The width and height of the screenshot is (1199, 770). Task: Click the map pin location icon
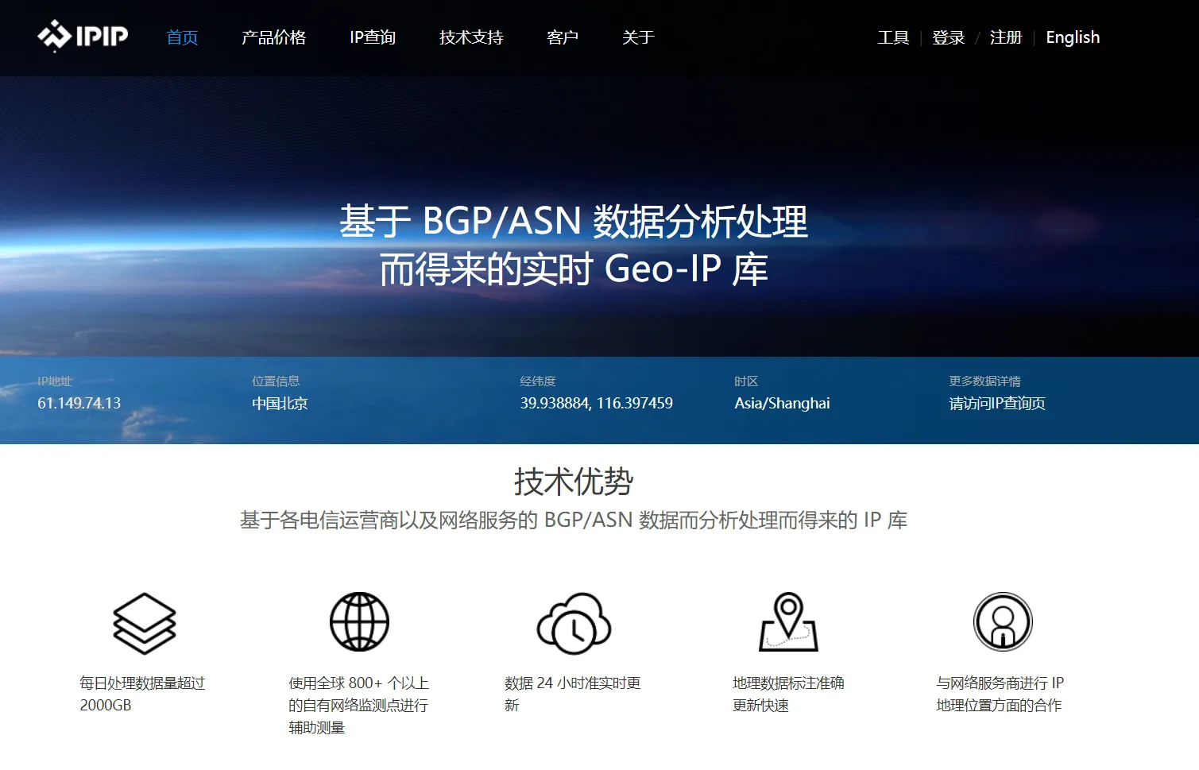coord(788,622)
